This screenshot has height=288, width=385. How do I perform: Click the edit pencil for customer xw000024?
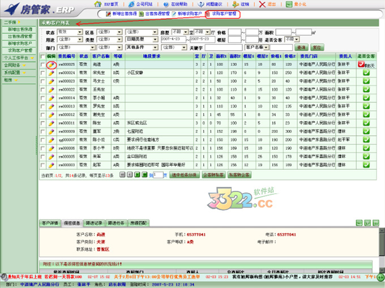pyautogui.click(x=51, y=73)
